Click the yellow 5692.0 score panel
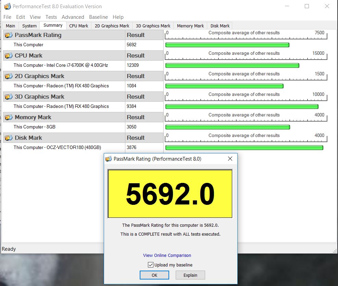Image resolution: width=338 pixels, height=286 pixels. pyautogui.click(x=170, y=194)
